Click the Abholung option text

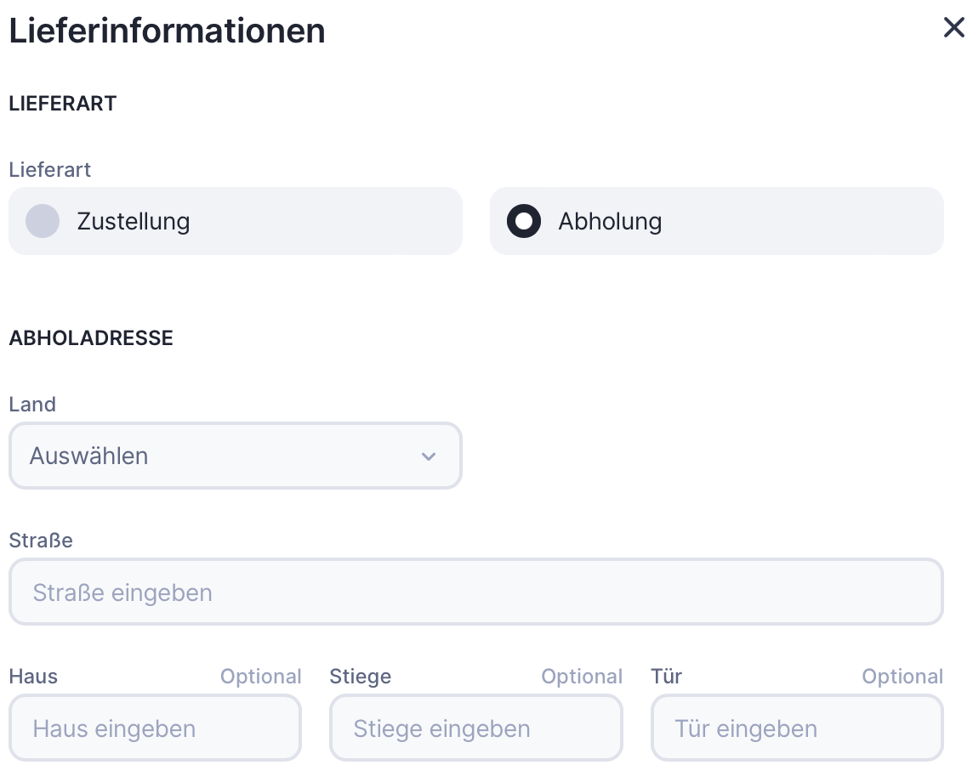click(610, 221)
